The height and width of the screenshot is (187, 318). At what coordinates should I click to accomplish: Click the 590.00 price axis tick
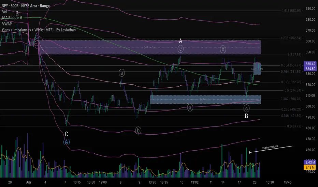point(310,9)
